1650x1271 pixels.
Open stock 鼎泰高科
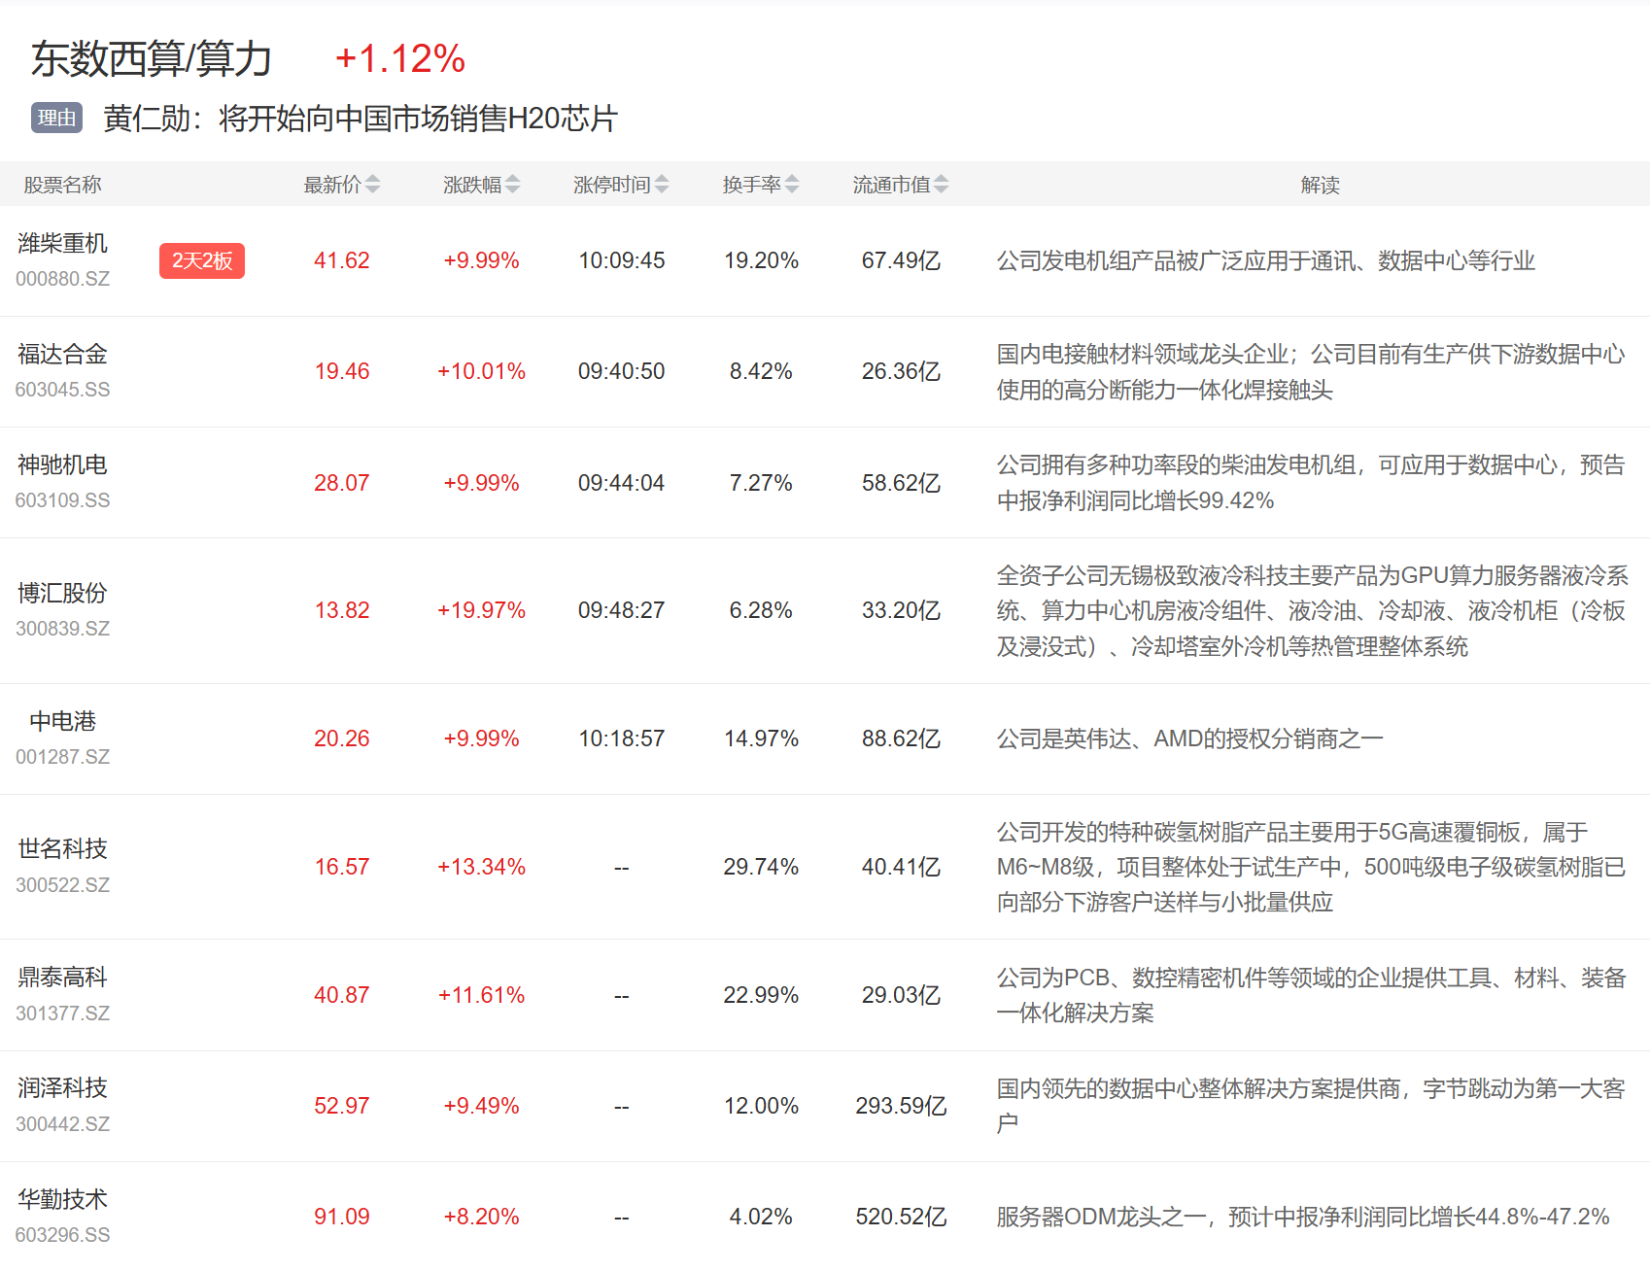62,977
